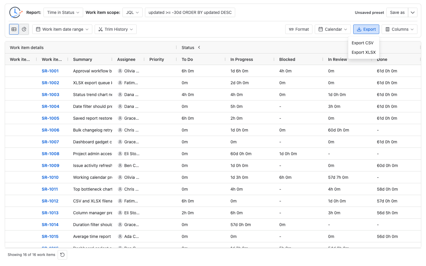
Task: Open issue link SR-1001
Action: click(50, 71)
